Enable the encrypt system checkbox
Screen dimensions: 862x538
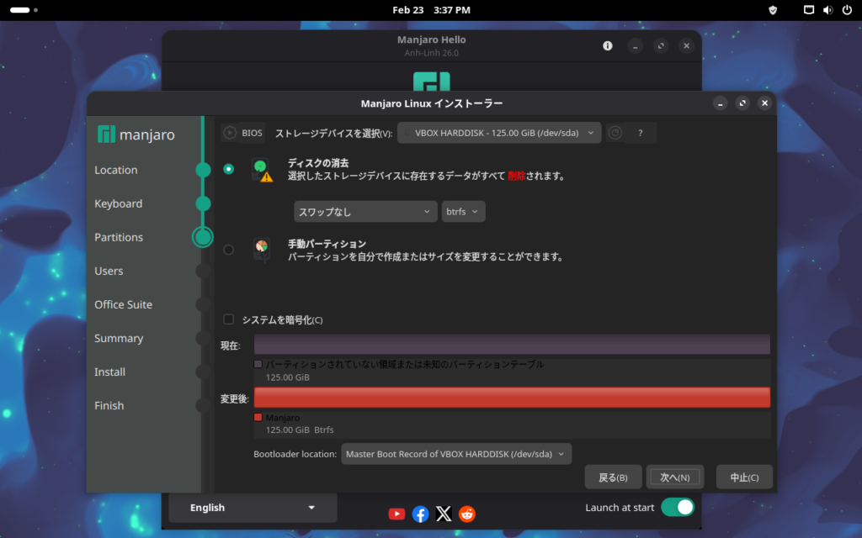point(229,319)
